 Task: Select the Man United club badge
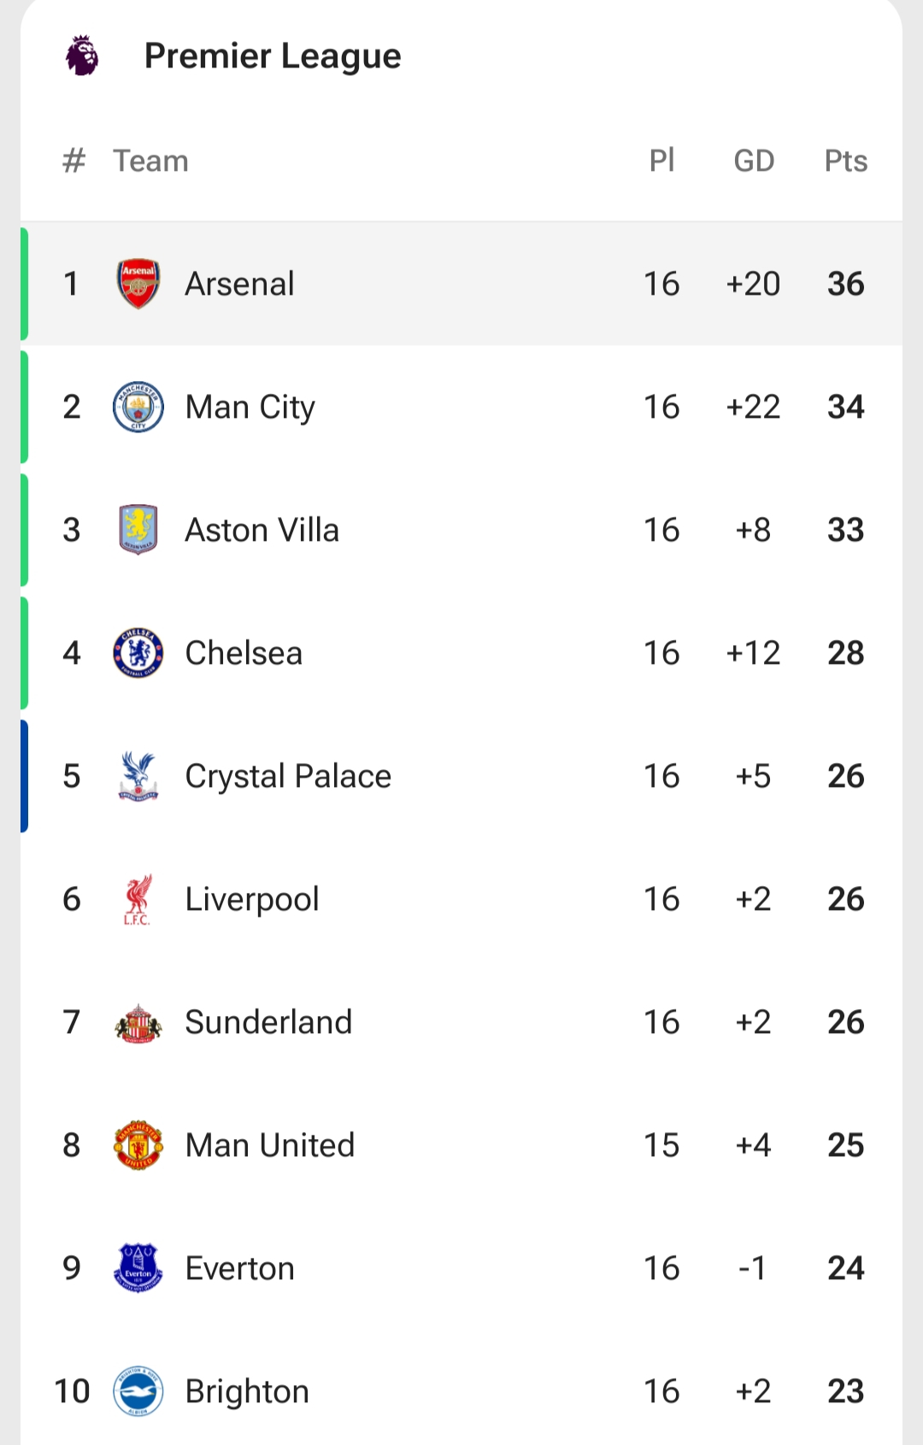coord(138,1145)
